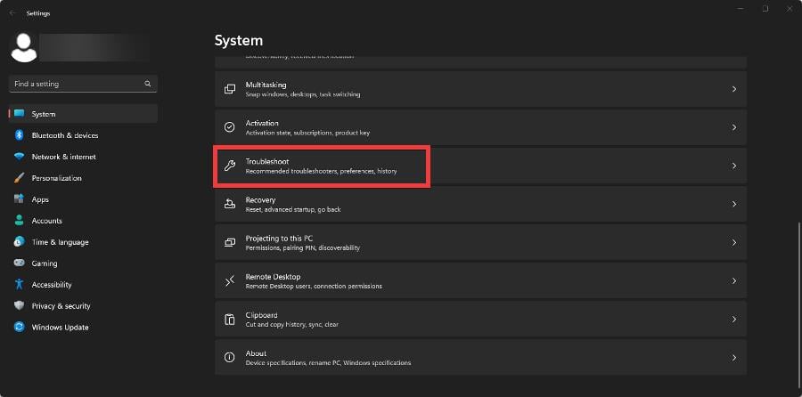
Task: Click the Multitasking windows icon
Action: point(229,89)
